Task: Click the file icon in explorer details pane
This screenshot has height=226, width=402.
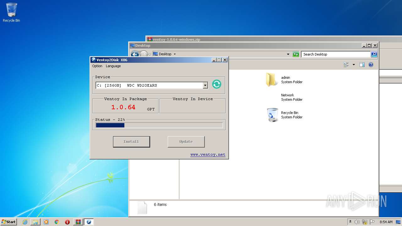Action: tap(142, 207)
